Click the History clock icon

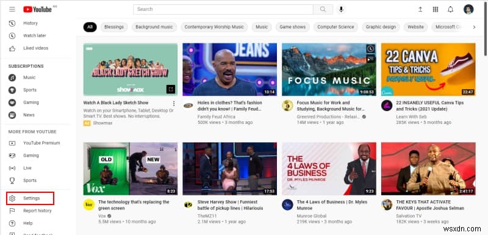point(12,23)
